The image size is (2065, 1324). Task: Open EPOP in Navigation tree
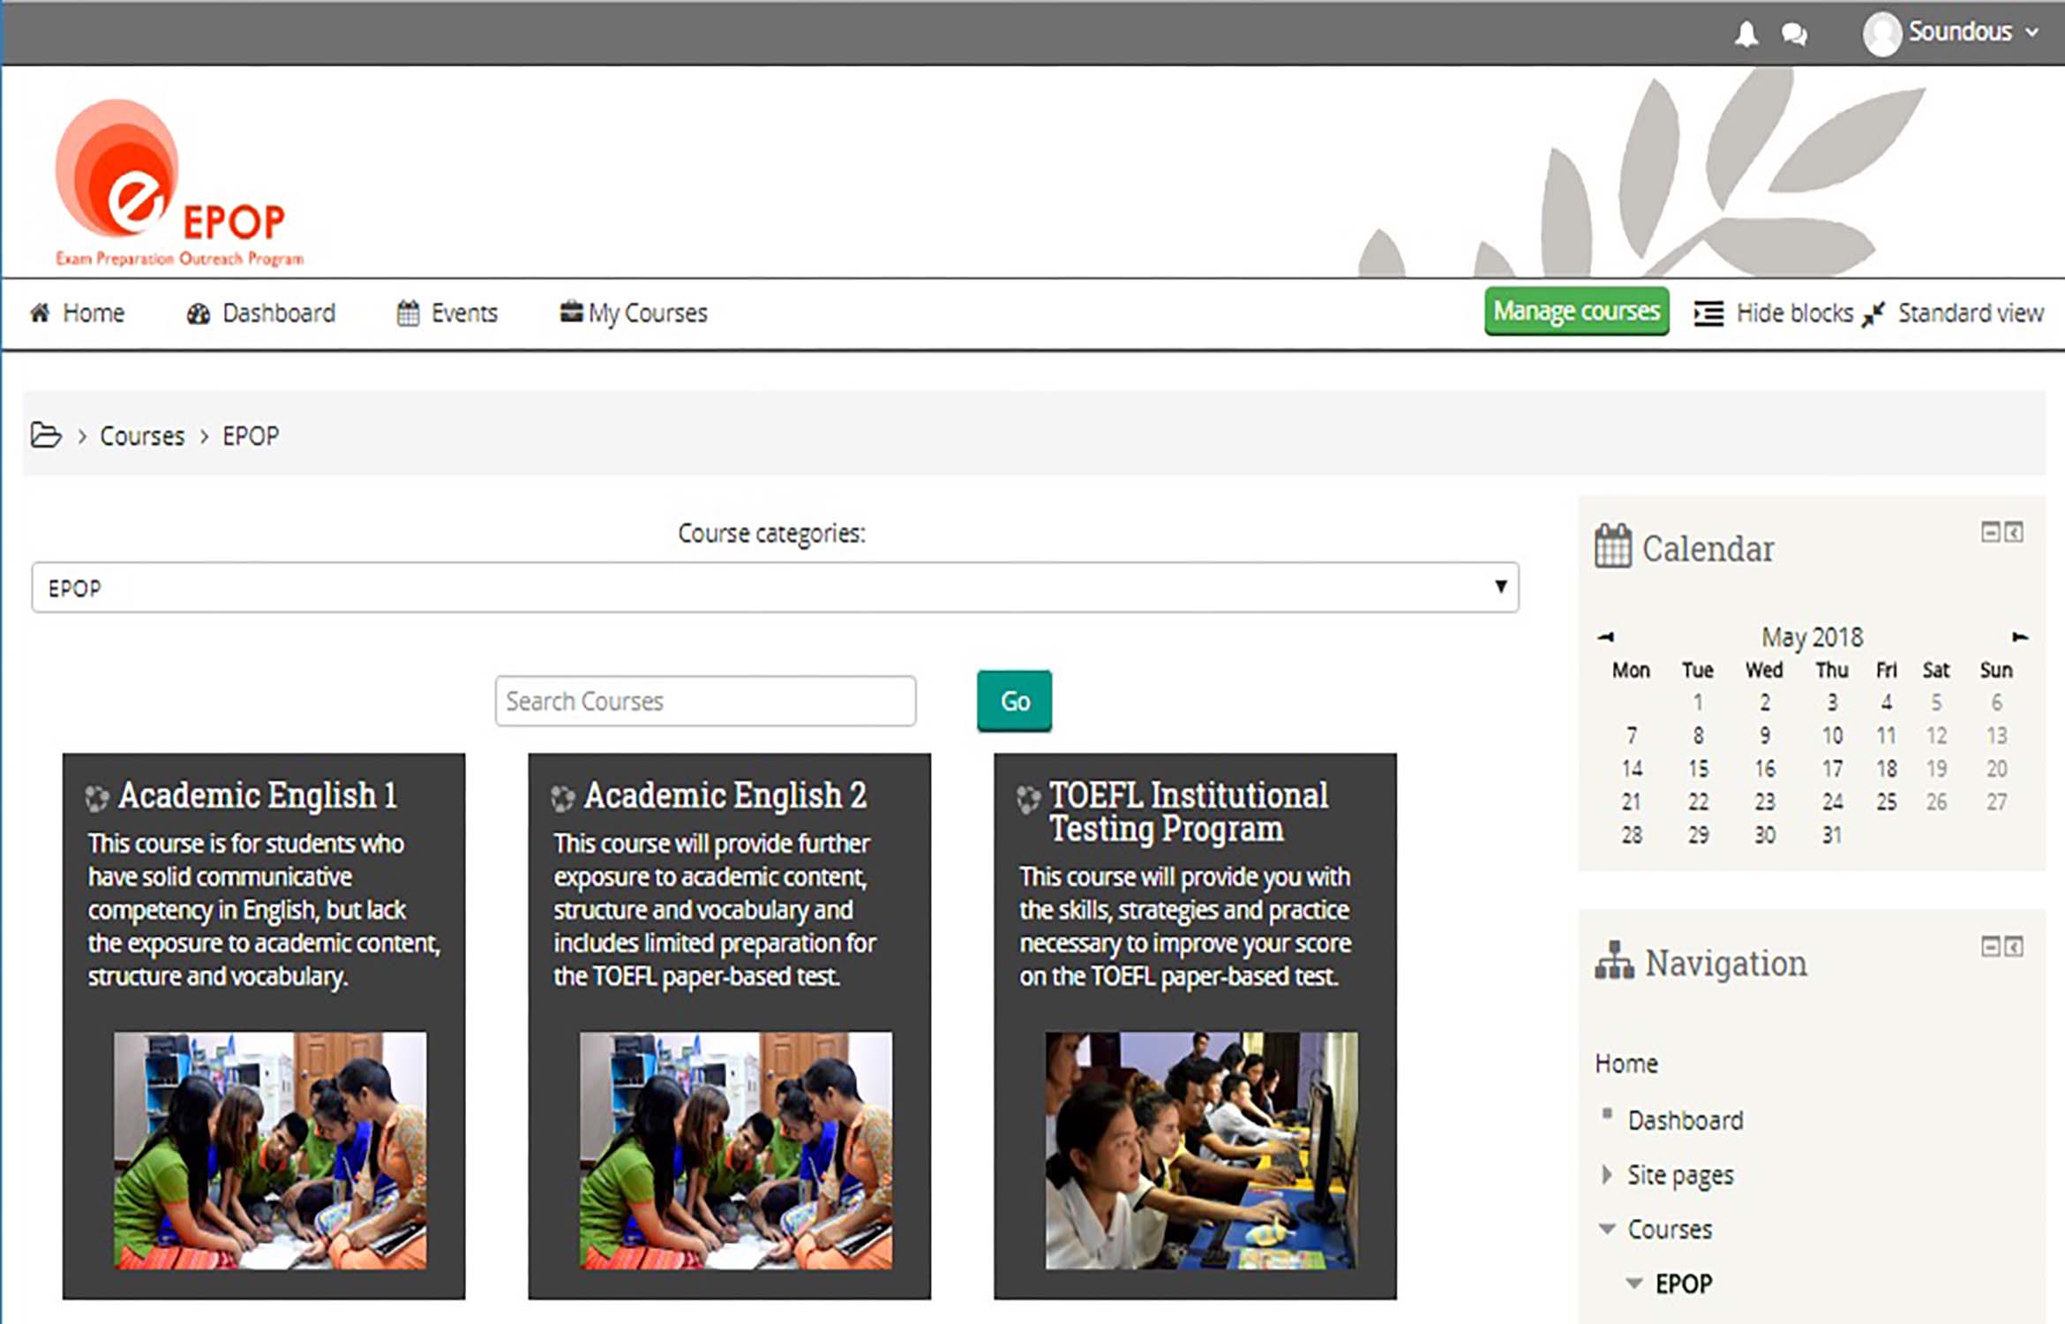(x=1684, y=1283)
